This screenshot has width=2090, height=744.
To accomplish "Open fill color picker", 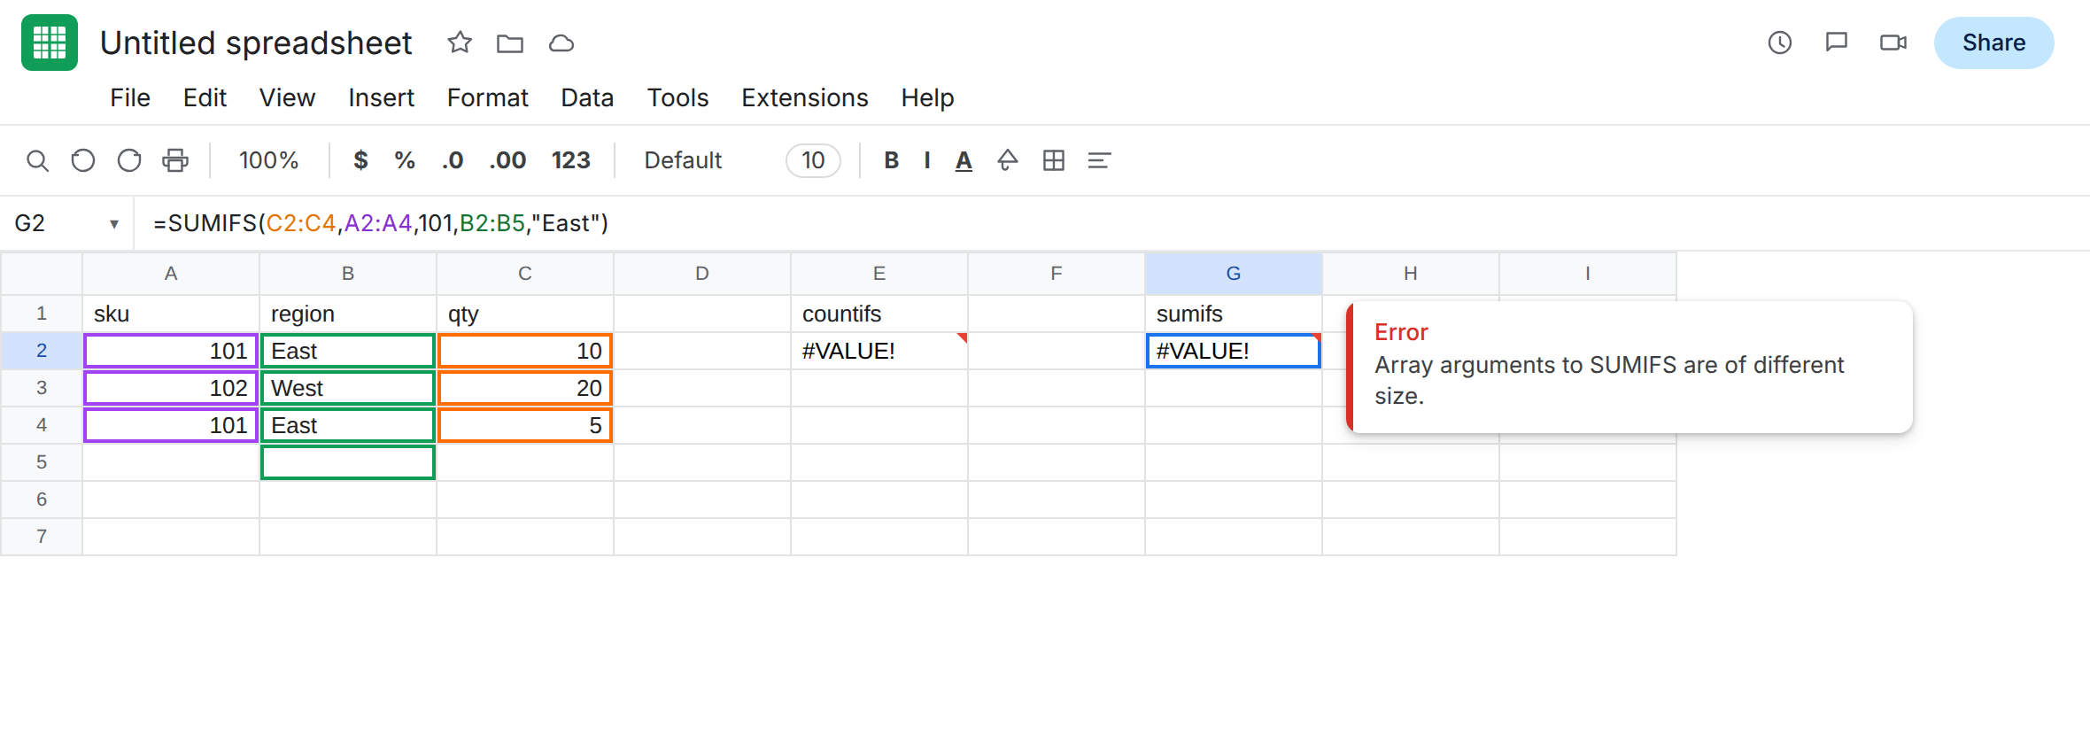I will click(1008, 160).
